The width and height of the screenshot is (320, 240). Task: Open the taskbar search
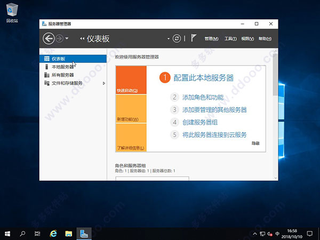pyautogui.click(x=22, y=234)
